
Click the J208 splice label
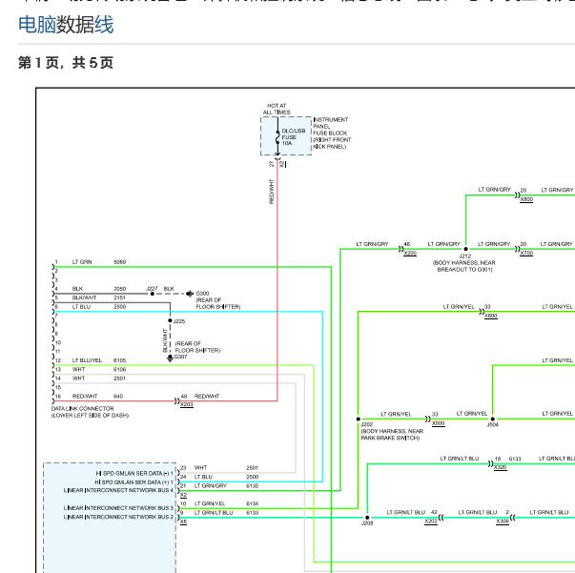pos(367,523)
